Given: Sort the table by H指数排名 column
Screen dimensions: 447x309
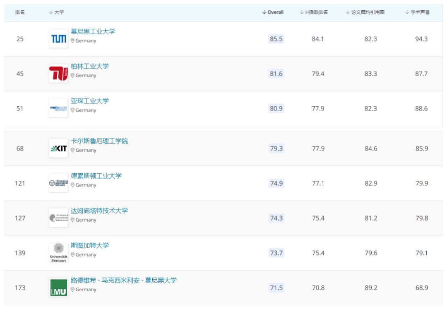Looking at the screenshot, I should pyautogui.click(x=314, y=12).
